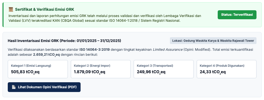
Task: Click the PDF document icon on button
Action: point(14,87)
